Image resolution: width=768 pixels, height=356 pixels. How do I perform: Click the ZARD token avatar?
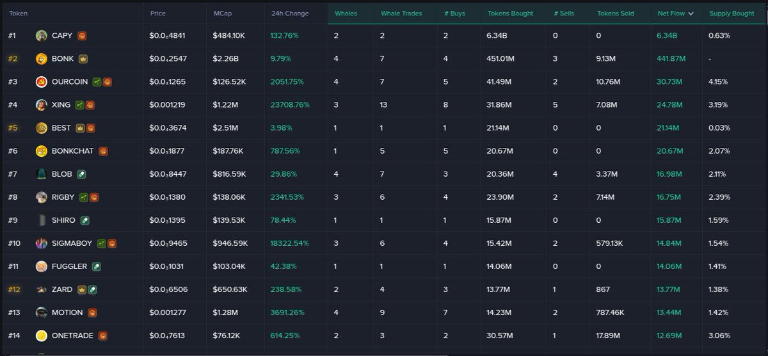click(42, 289)
